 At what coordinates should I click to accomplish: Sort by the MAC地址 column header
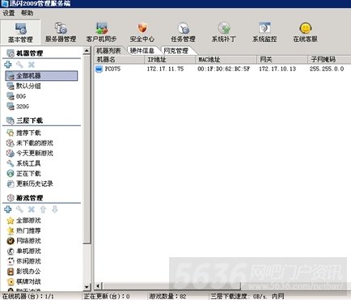tap(226, 60)
